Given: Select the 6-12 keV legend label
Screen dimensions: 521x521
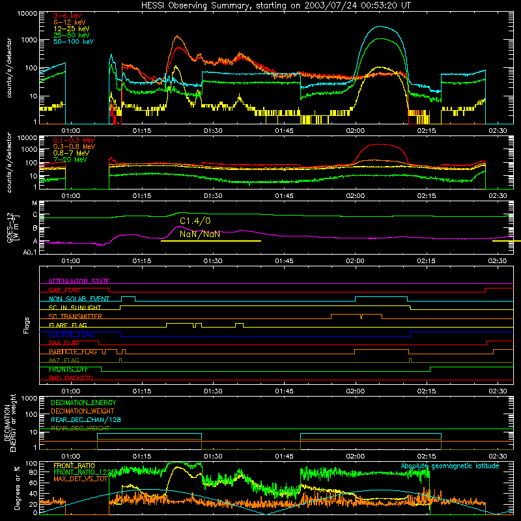Looking at the screenshot, I should pyautogui.click(x=70, y=22).
